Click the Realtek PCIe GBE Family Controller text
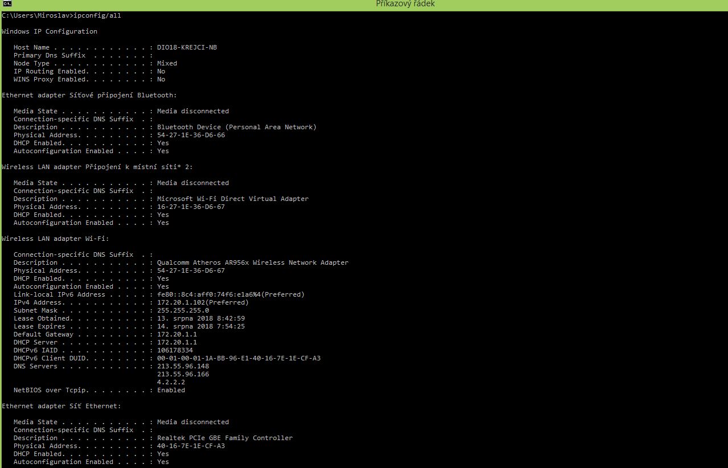The width and height of the screenshot is (728, 468). pos(224,438)
